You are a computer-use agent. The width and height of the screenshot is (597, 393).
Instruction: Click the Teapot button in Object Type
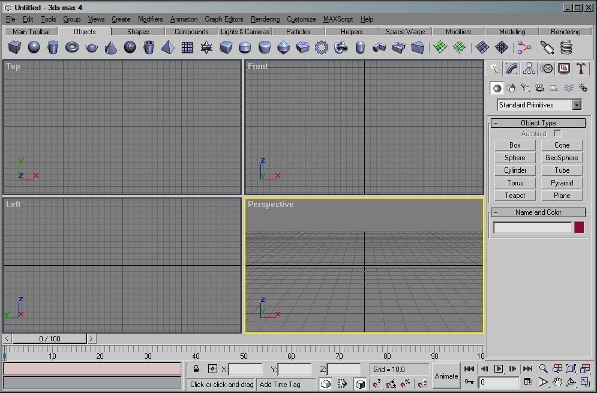click(x=515, y=196)
